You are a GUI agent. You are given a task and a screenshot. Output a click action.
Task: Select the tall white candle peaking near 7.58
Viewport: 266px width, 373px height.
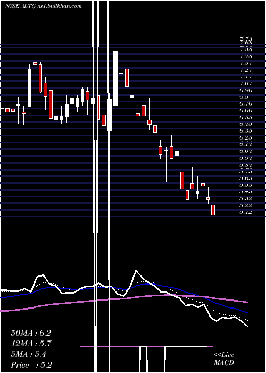(x=115, y=78)
